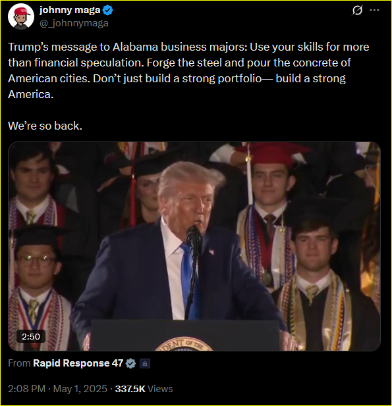Click the "We're so back." line
Image resolution: width=392 pixels, height=406 pixels.
[x=45, y=126]
